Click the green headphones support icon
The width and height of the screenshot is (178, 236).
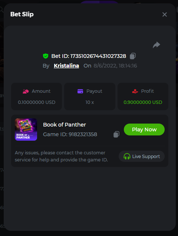click(x=127, y=156)
